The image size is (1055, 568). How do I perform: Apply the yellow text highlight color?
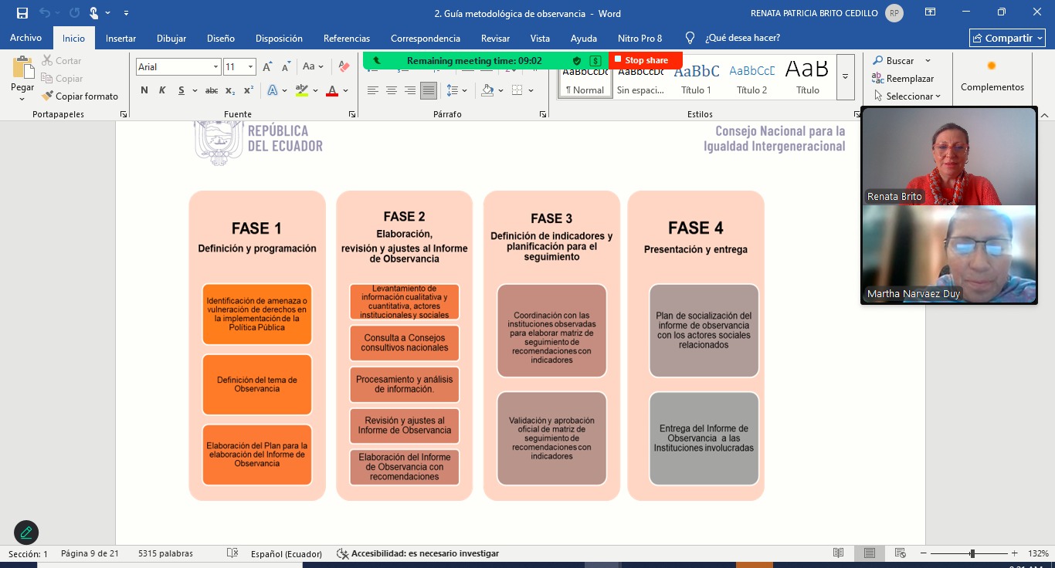pos(302,90)
